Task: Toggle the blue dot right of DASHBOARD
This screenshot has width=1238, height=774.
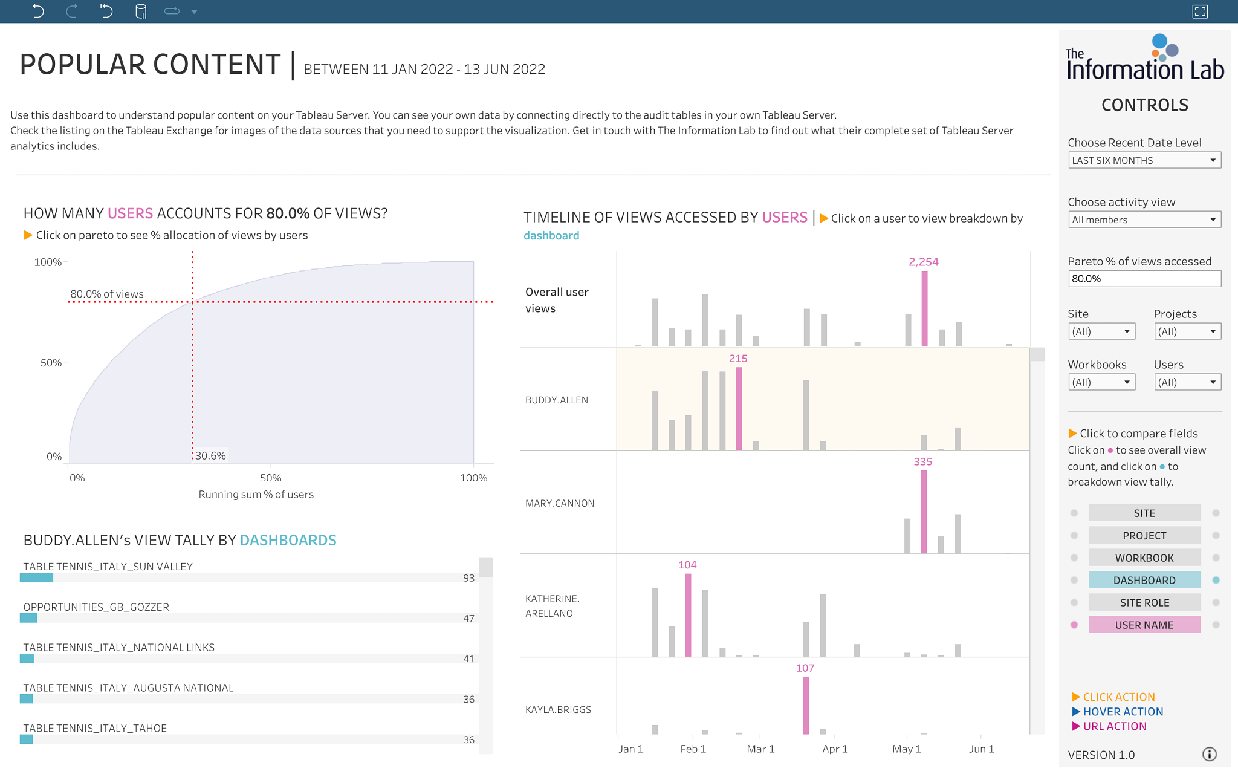Action: point(1216,580)
